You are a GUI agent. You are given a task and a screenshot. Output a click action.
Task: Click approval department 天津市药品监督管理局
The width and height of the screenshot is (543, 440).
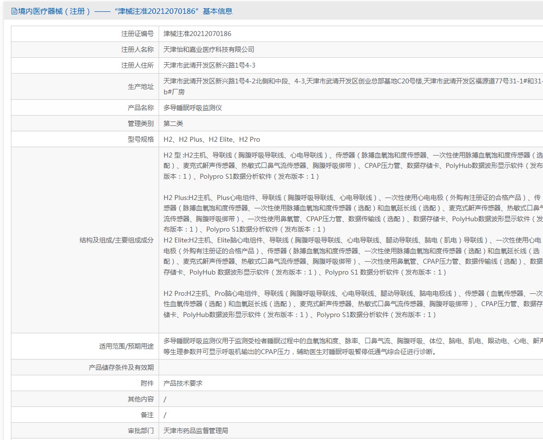(196, 431)
